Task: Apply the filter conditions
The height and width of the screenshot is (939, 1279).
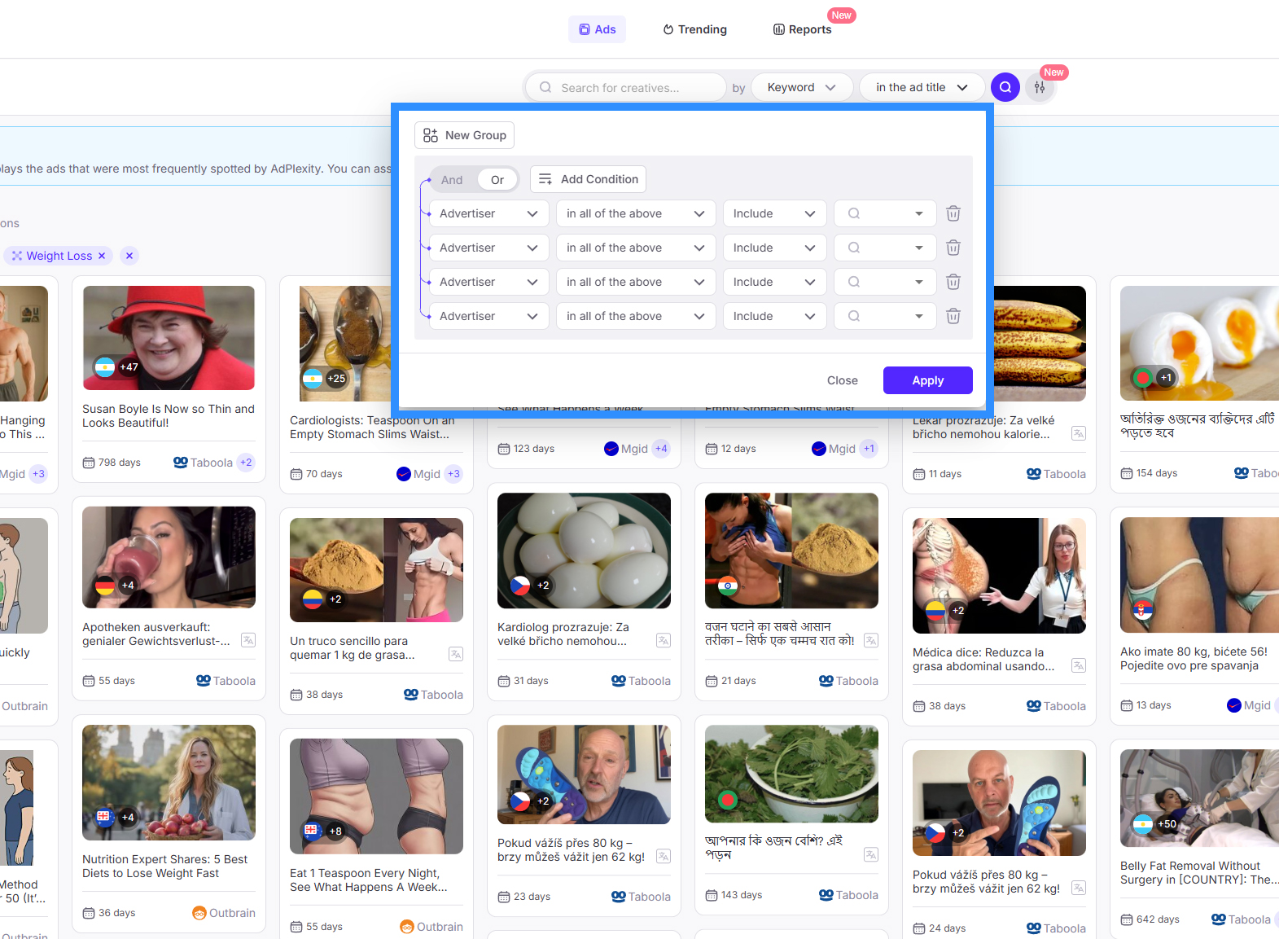Action: pos(927,380)
